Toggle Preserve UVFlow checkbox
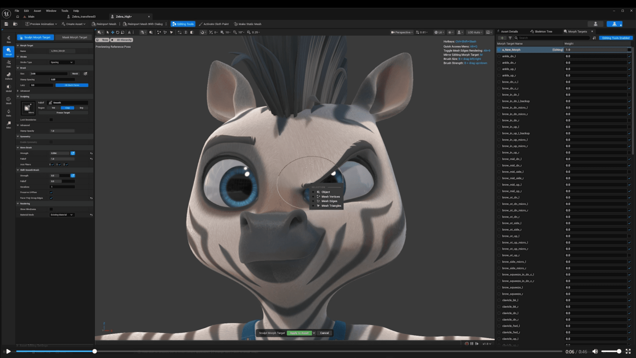The height and width of the screenshot is (358, 636). (51, 192)
